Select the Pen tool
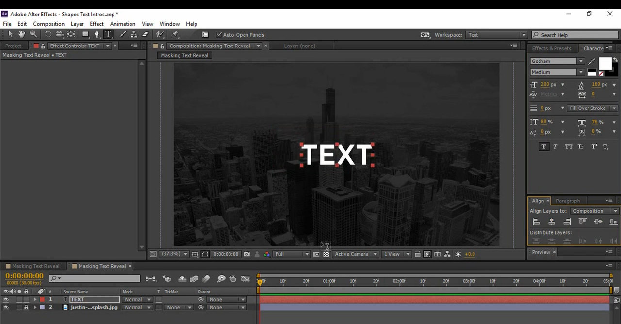This screenshot has height=324, width=621. [x=97, y=34]
